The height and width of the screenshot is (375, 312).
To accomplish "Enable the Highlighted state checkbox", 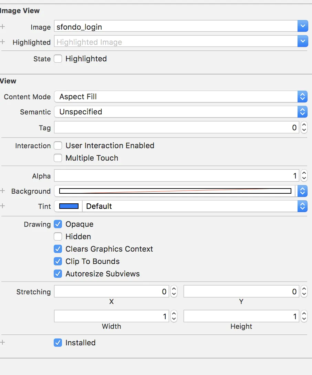I will point(58,59).
